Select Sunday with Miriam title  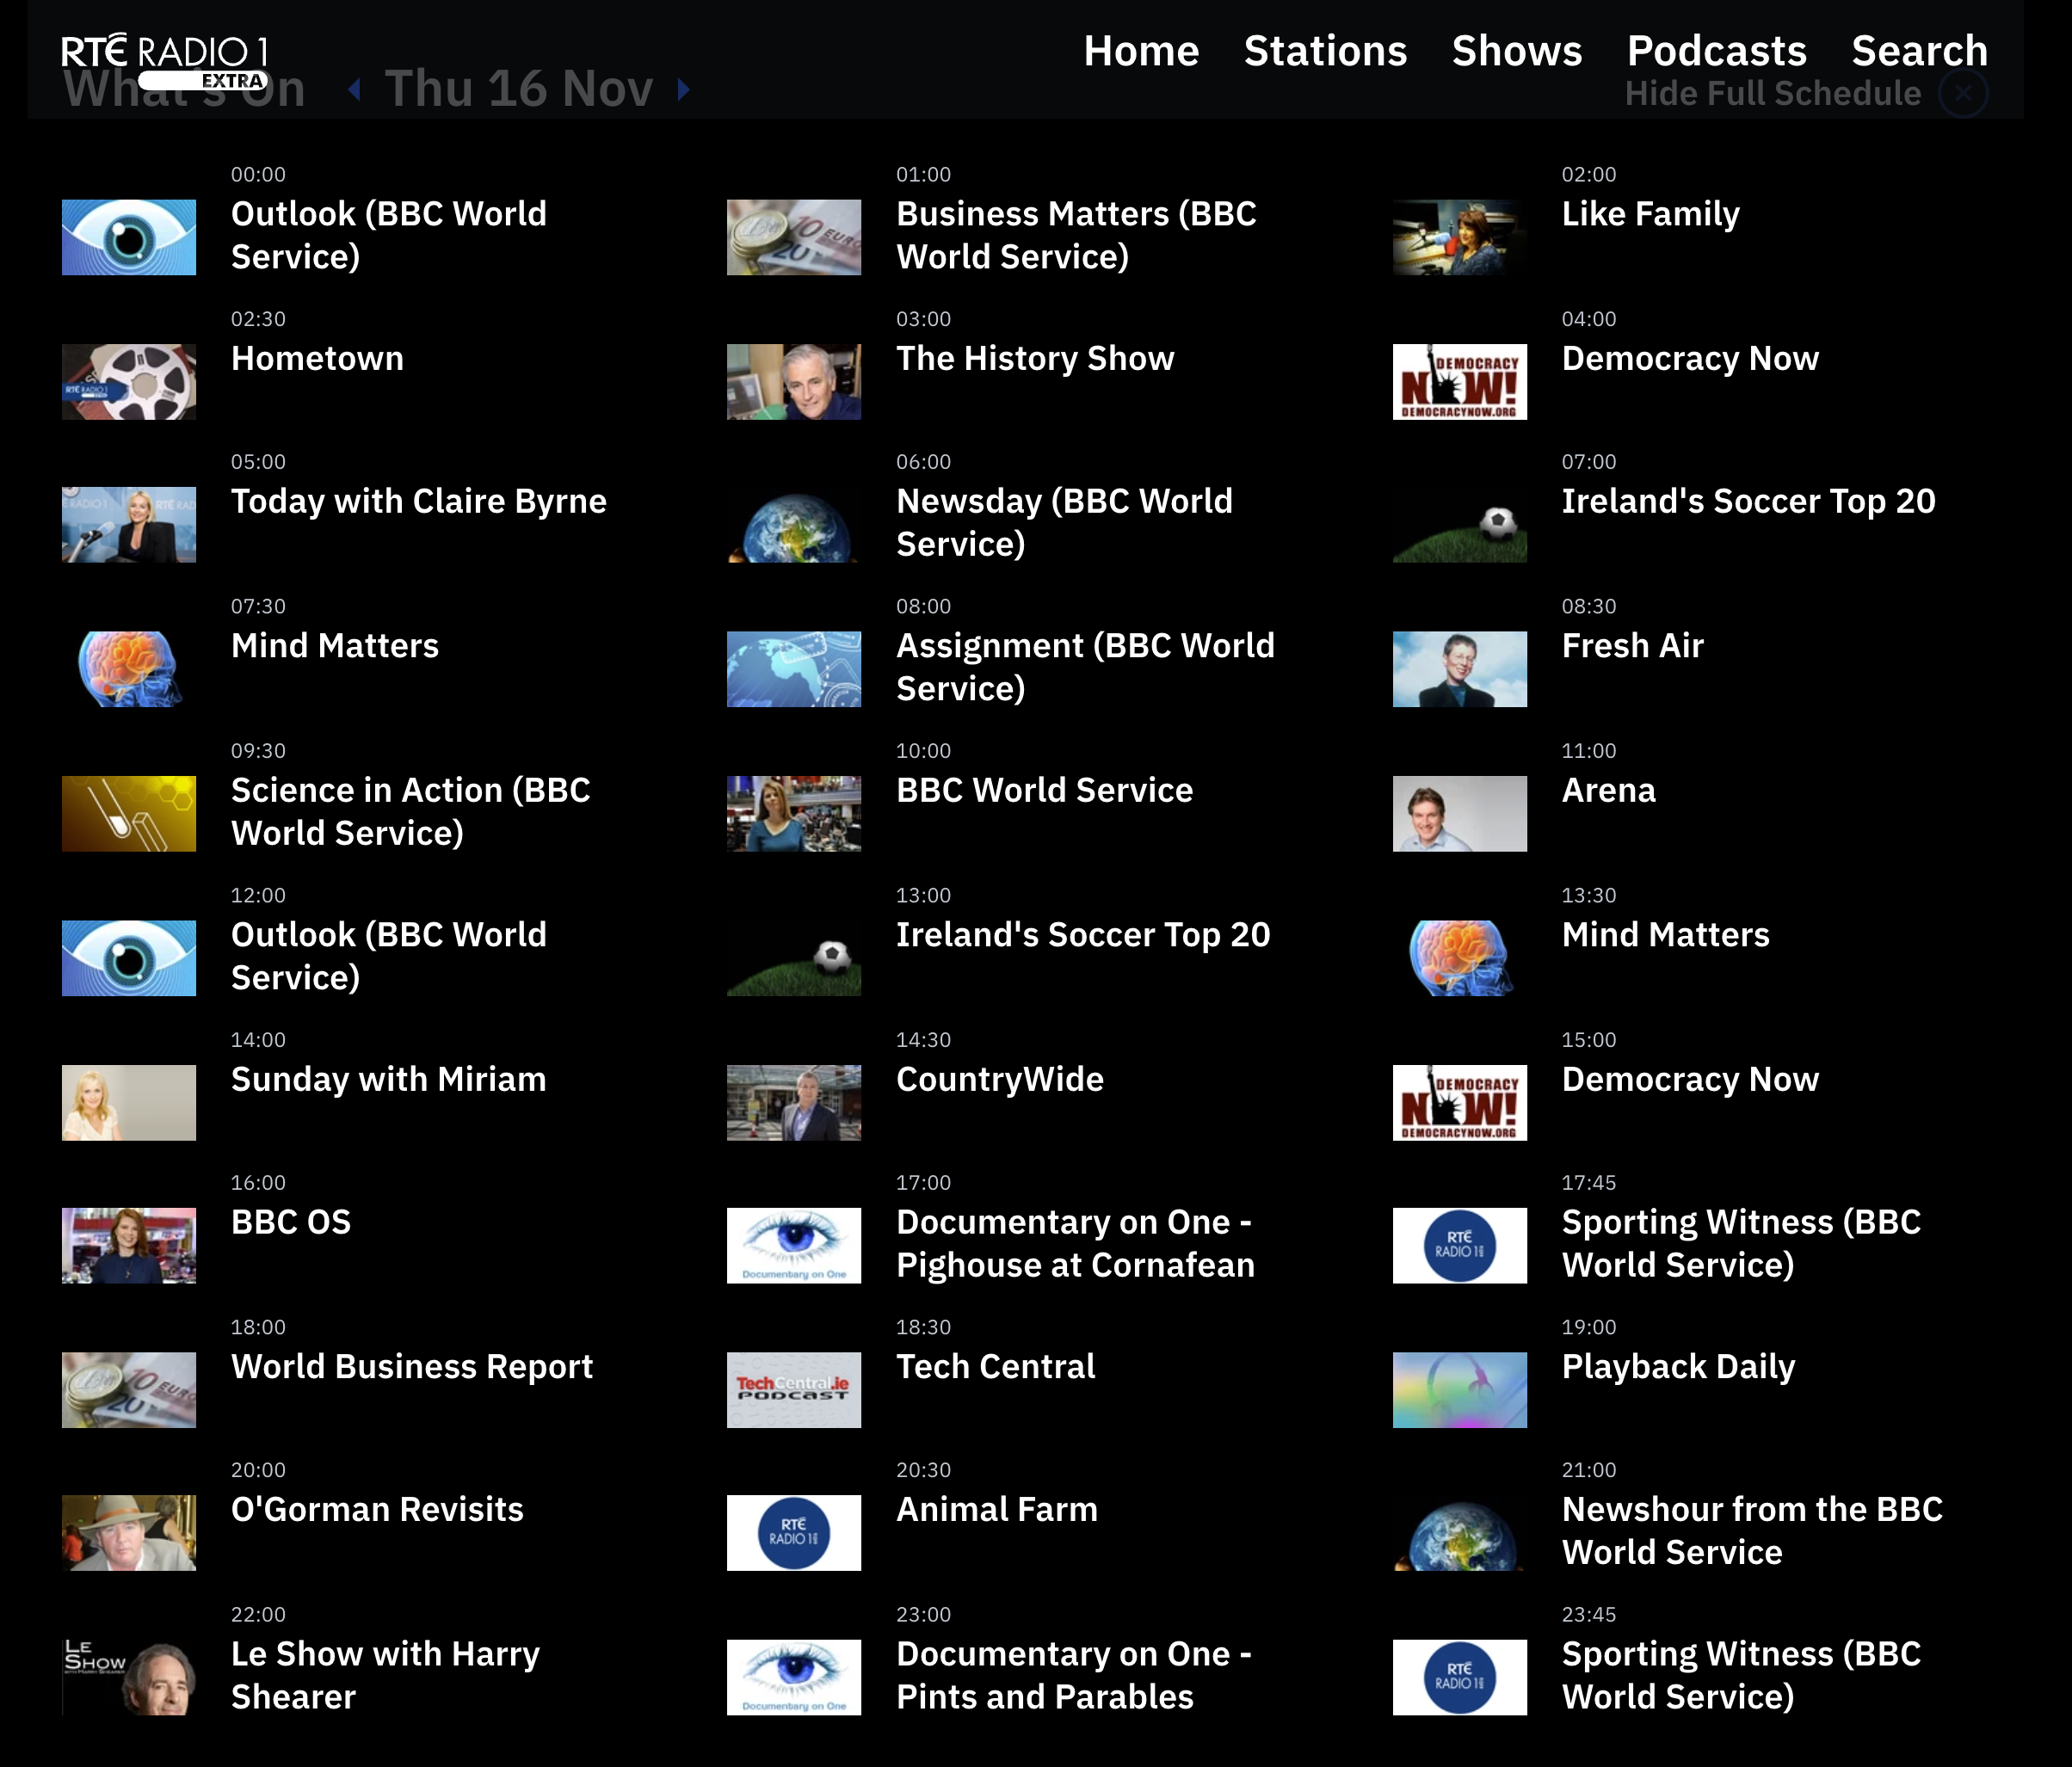coord(389,1080)
